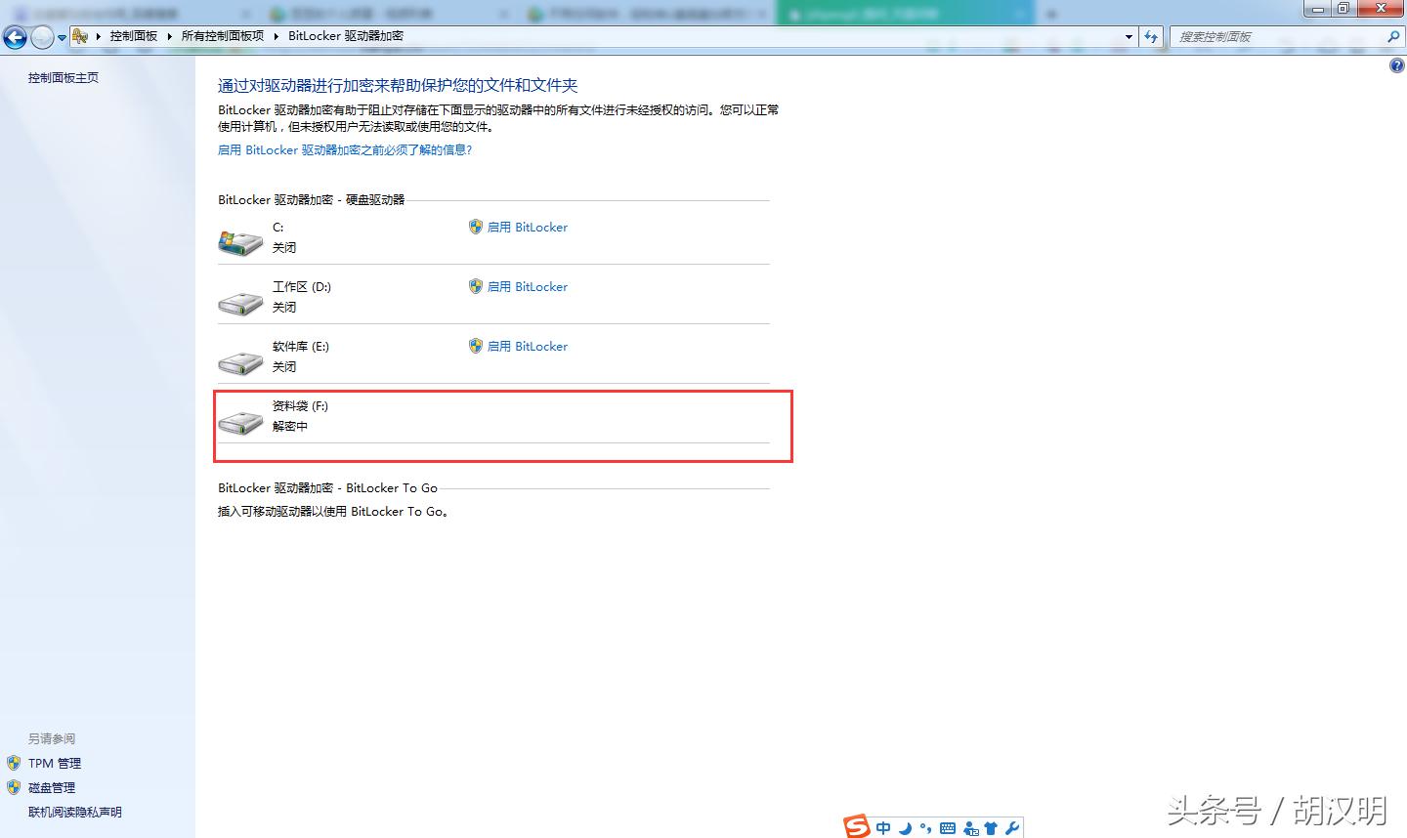Toggle punctuation mode in Sogou bar

925,827
